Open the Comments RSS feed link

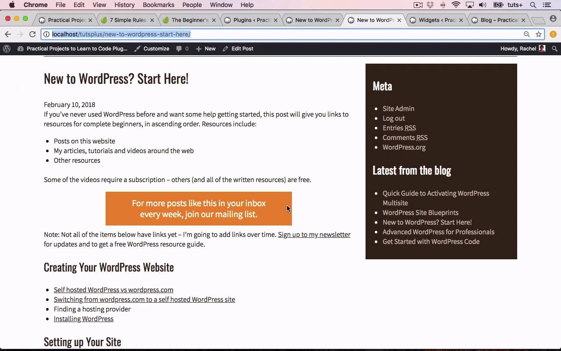405,137
